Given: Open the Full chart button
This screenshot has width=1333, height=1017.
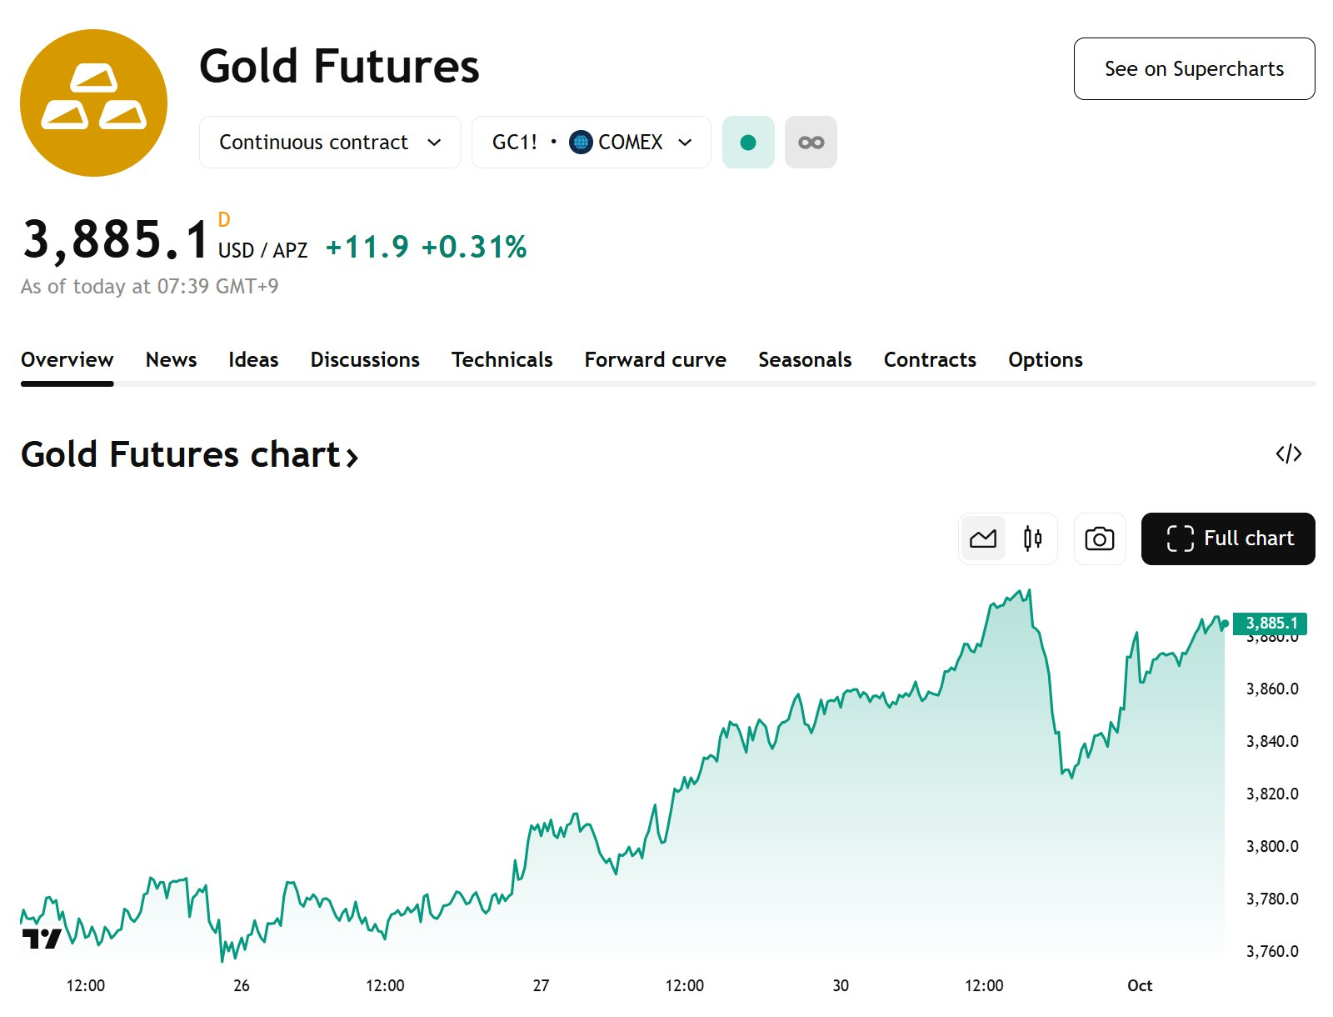Looking at the screenshot, I should [x=1228, y=539].
